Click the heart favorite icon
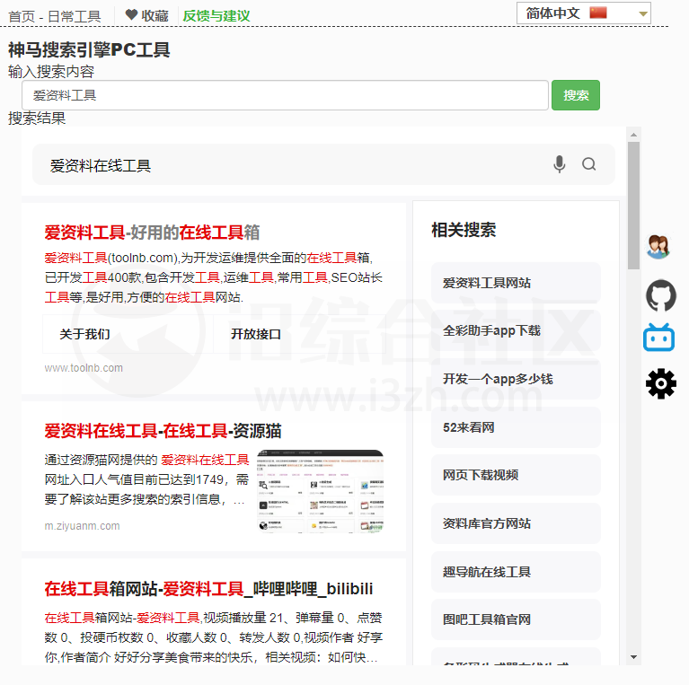689x685 pixels. (x=131, y=15)
